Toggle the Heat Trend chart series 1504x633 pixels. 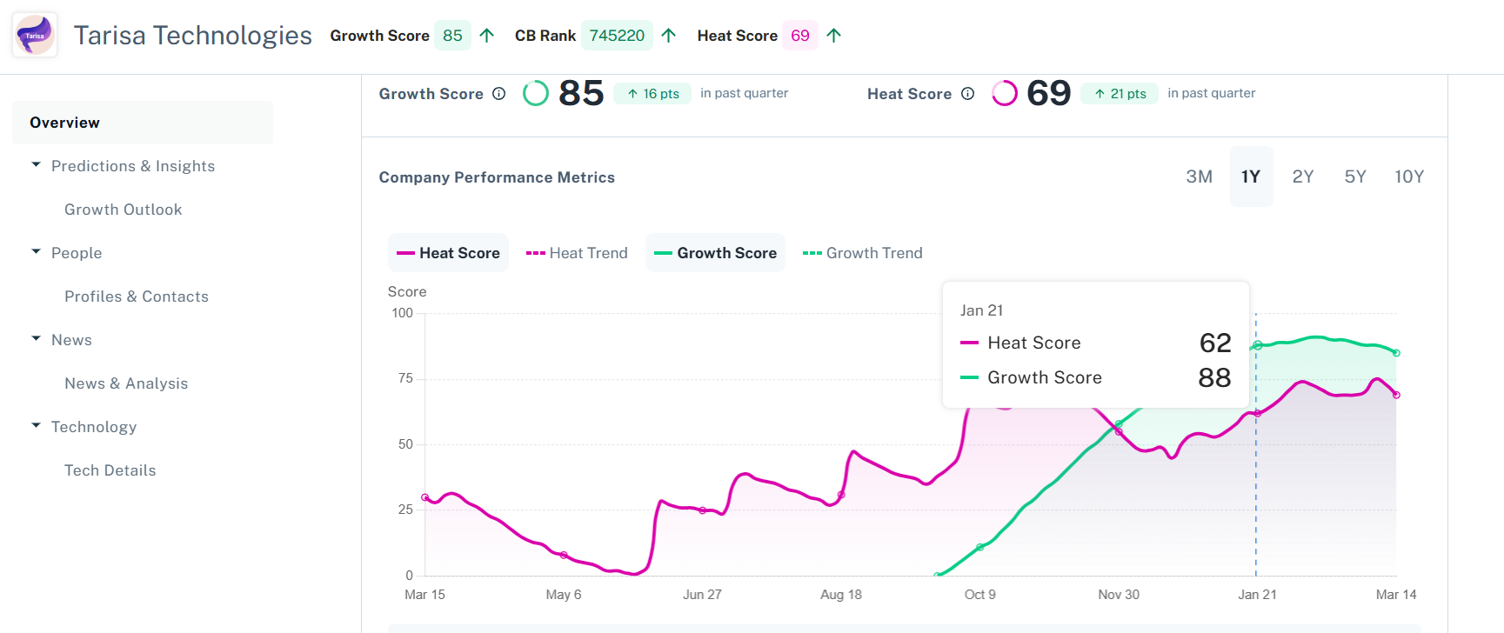pyautogui.click(x=577, y=253)
